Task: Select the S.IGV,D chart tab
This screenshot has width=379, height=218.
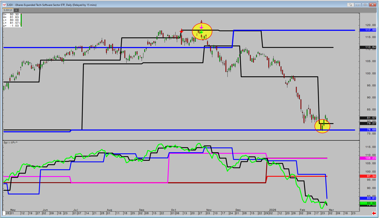Action: click(x=8, y=10)
